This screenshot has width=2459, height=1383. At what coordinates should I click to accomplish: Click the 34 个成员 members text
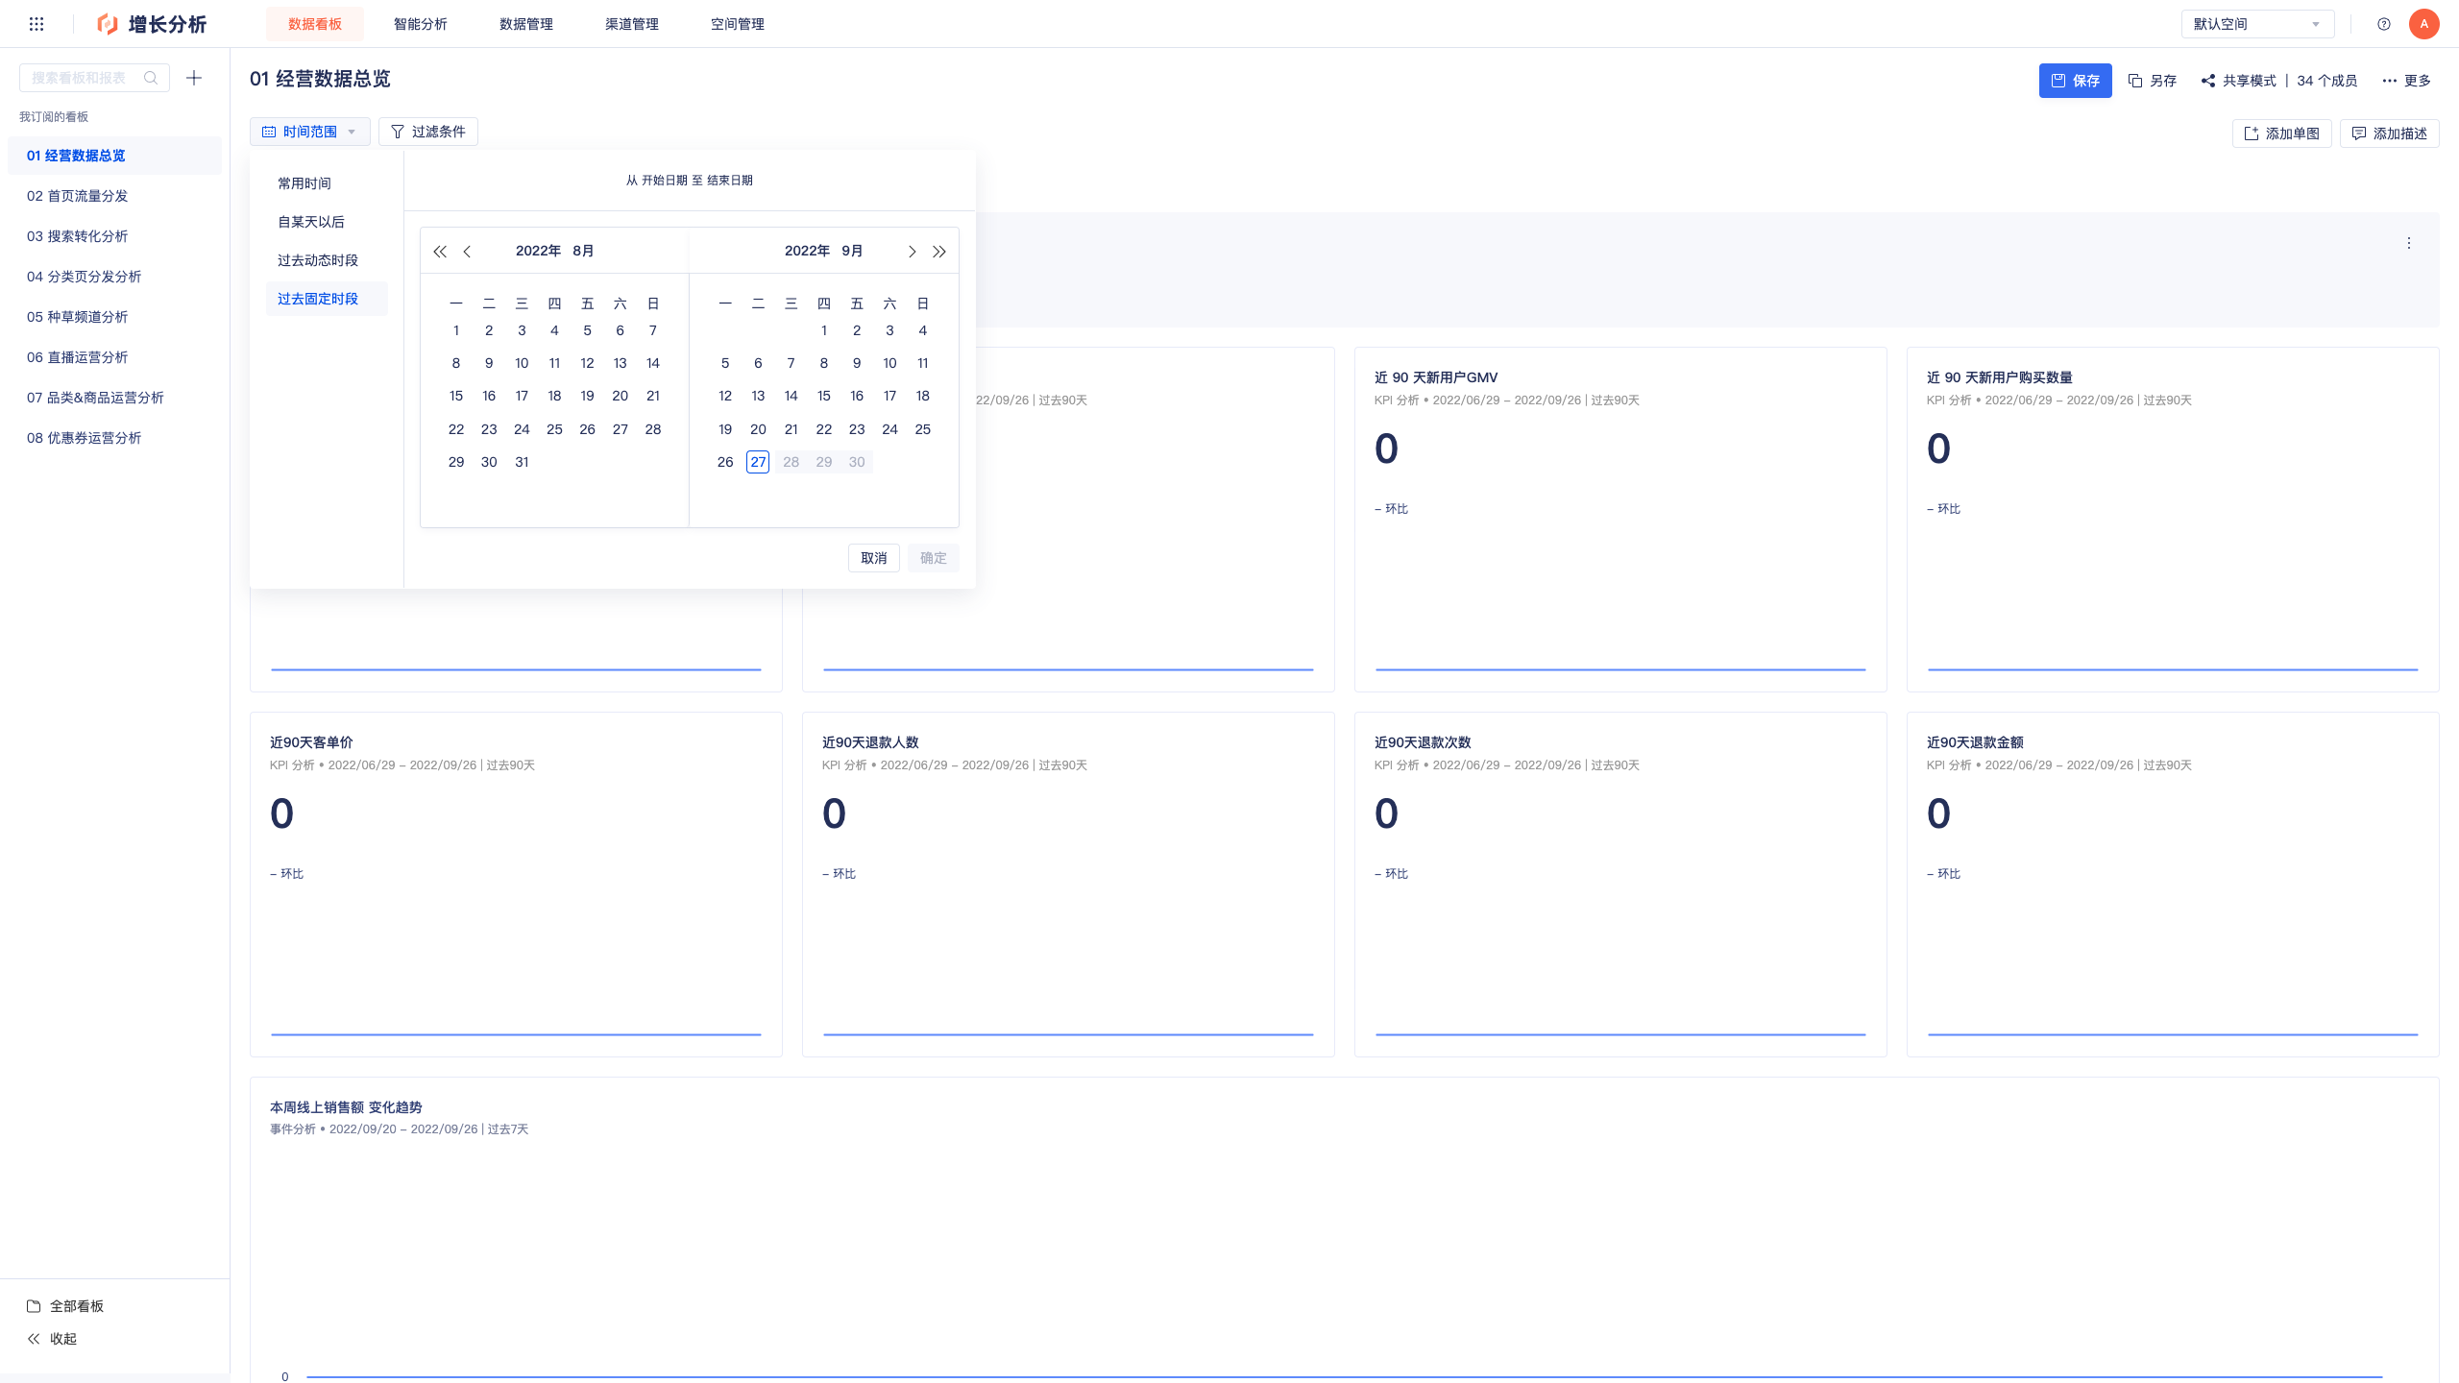[x=2327, y=81]
